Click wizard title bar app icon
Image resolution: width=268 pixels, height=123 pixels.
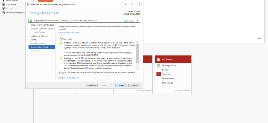click(28, 4)
